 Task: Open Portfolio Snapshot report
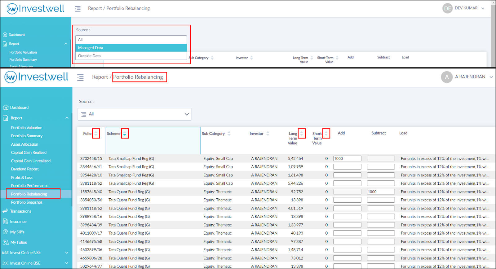point(27,202)
